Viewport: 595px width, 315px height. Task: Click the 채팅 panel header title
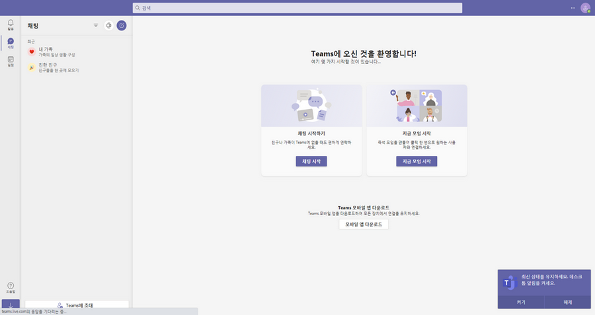(33, 26)
